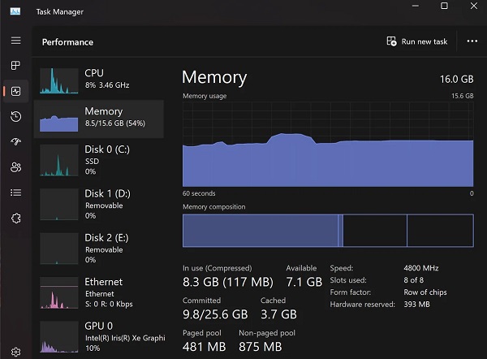Click the Memory composition bar
The image size is (487, 359).
pyautogui.click(x=327, y=230)
